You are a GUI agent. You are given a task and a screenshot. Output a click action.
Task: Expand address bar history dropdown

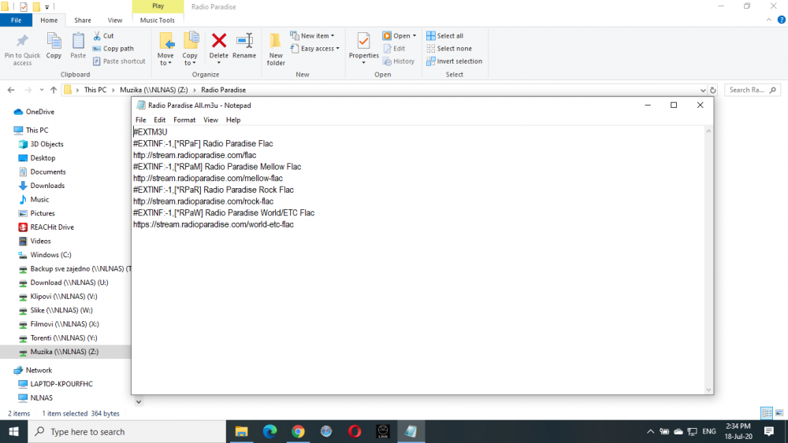tap(703, 90)
